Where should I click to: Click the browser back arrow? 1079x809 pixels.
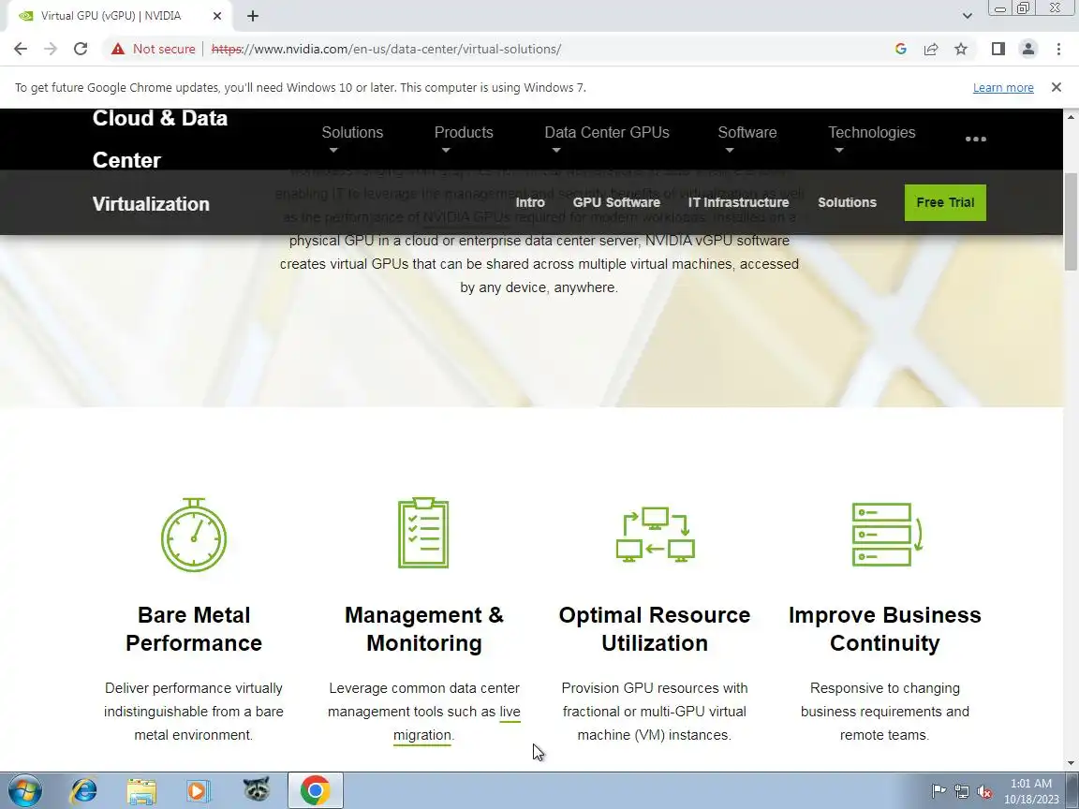coord(21,49)
